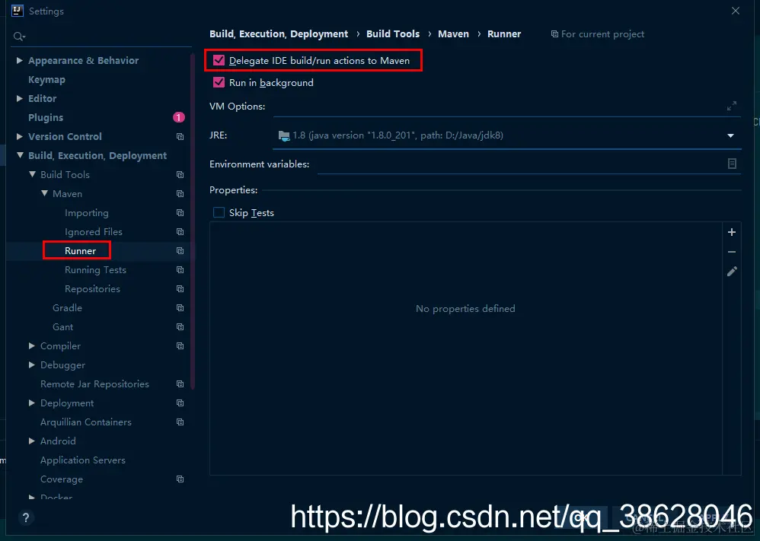Expand the VM Options field editor
Screen dimensions: 760x541
click(x=731, y=106)
